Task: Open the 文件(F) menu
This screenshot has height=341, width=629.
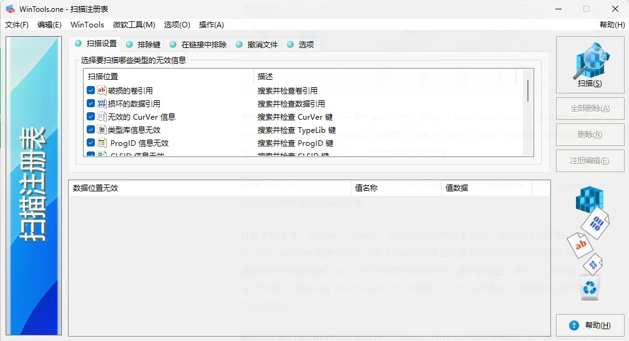Action: click(16, 25)
